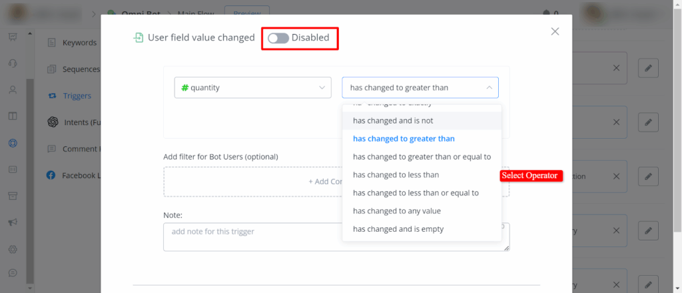
Task: Enable the User field value changed toggle
Action: click(x=278, y=38)
